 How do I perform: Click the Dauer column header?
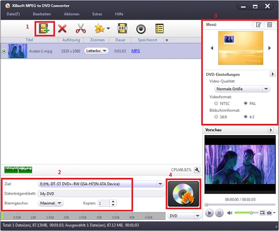point(120,40)
